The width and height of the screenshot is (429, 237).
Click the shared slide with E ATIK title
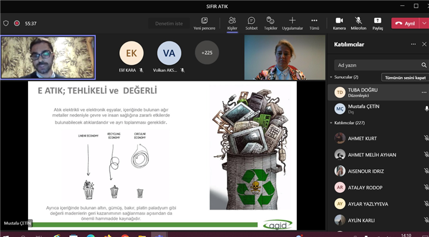162,156
